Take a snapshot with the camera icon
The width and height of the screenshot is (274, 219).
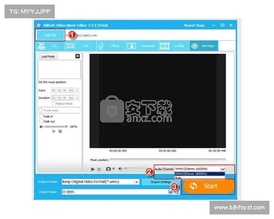click(x=108, y=169)
